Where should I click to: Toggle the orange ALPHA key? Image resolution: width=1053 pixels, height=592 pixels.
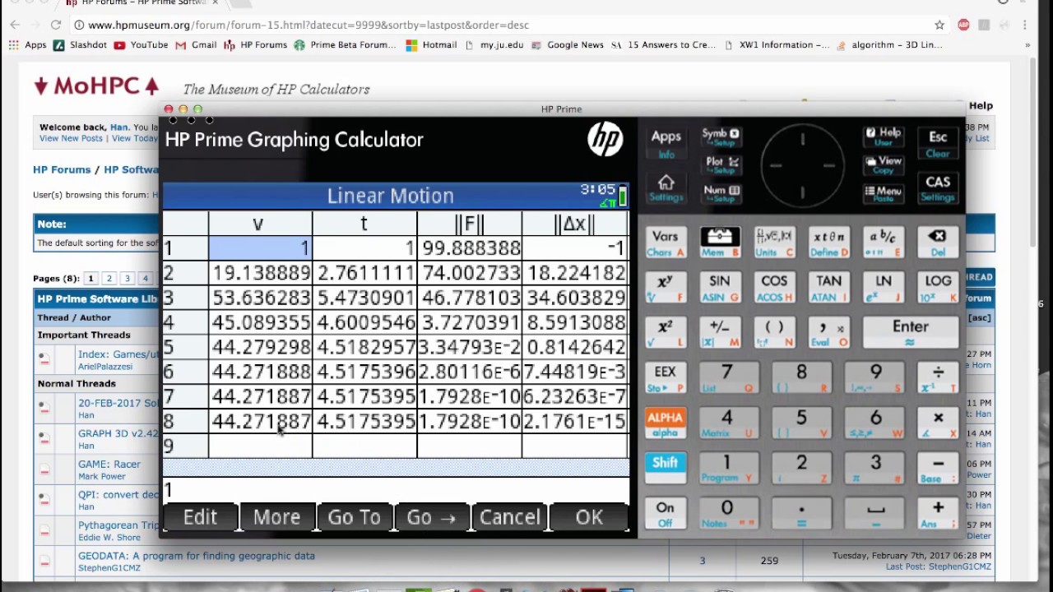[665, 424]
